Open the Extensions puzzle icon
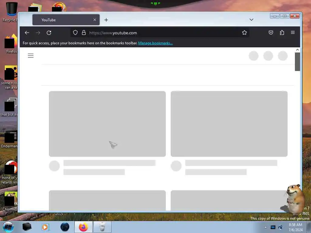This screenshot has height=233, width=311. pos(282,32)
